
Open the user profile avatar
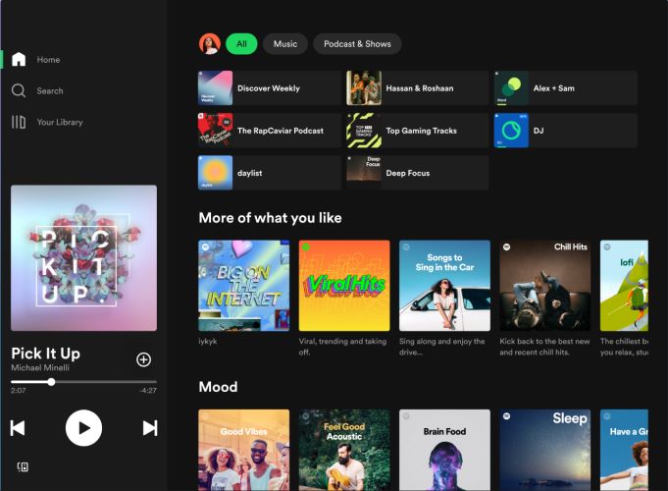pos(210,43)
